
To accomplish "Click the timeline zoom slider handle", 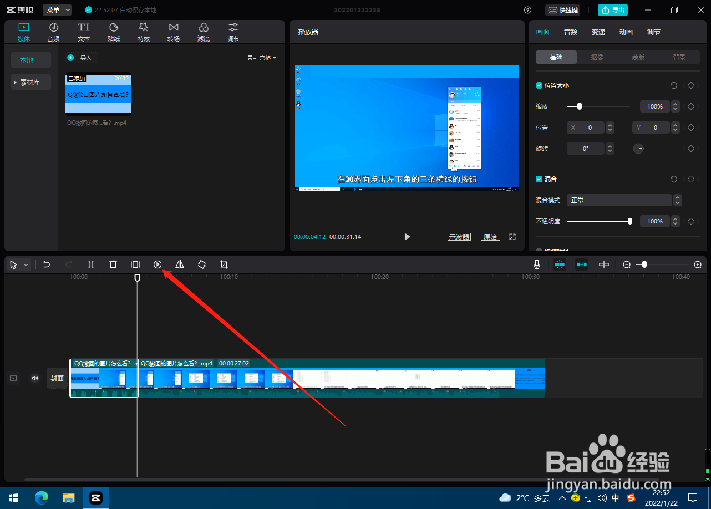I will point(644,264).
